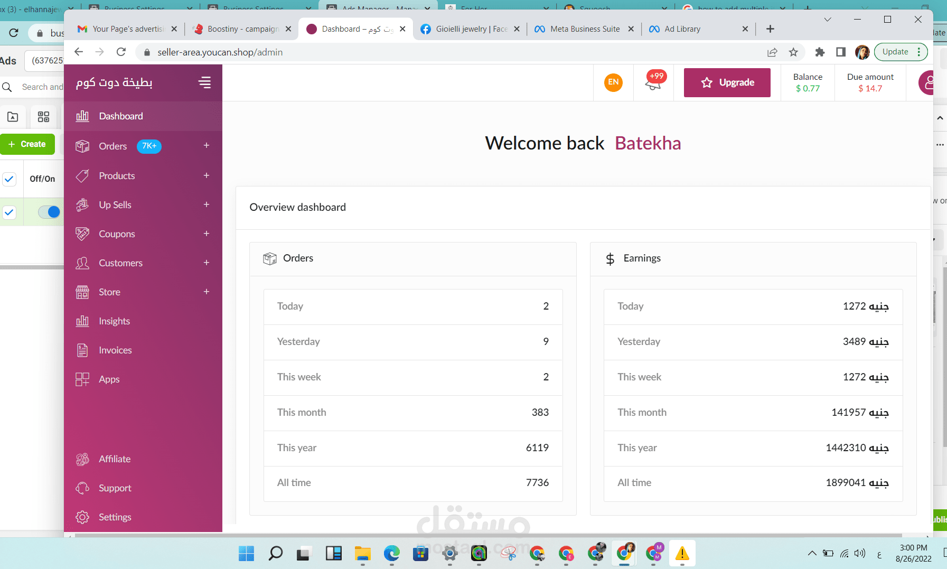Expand the Products submenu plus
The image size is (947, 569).
click(x=207, y=175)
